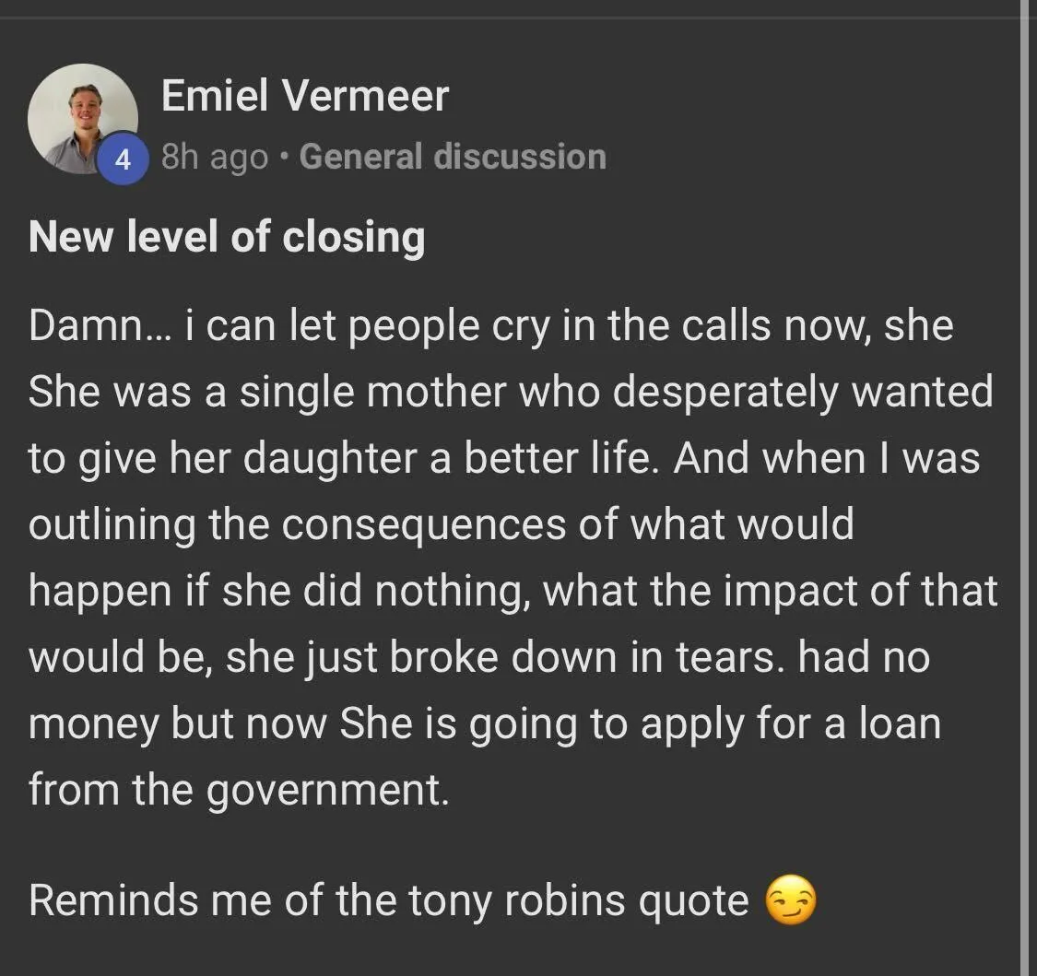Click the blue level 4 badge
1037x976 pixels.
pos(124,159)
